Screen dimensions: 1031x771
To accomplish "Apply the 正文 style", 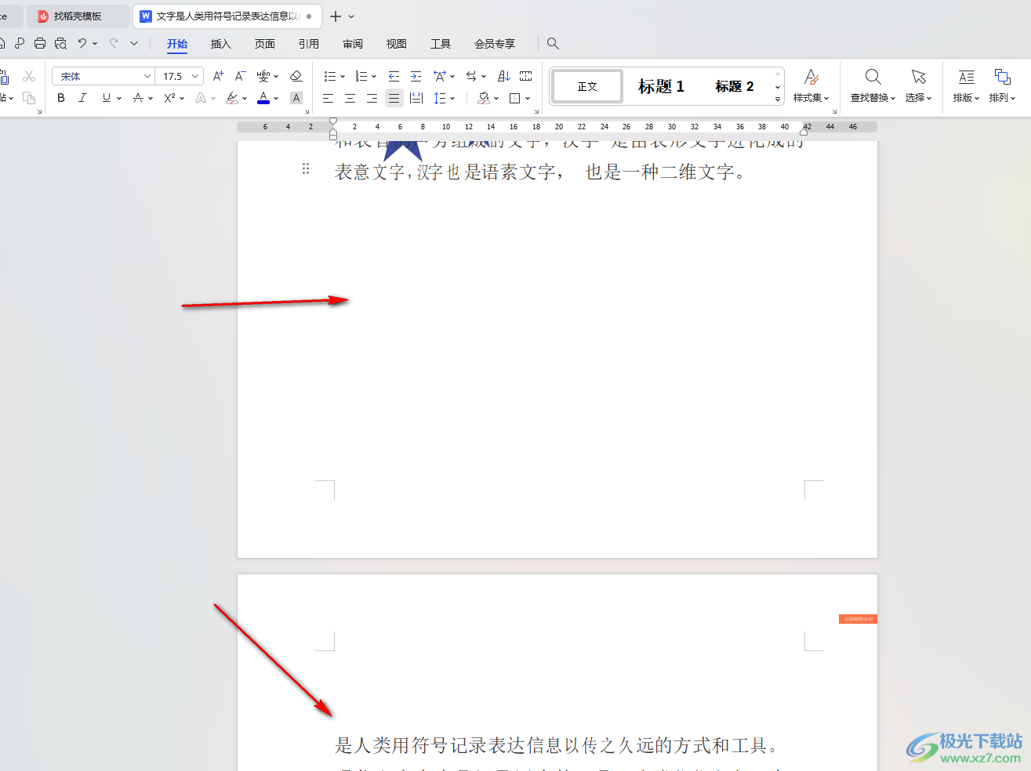I will pyautogui.click(x=587, y=86).
